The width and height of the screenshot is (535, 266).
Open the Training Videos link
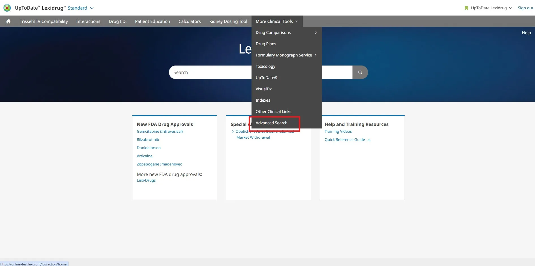[338, 131]
